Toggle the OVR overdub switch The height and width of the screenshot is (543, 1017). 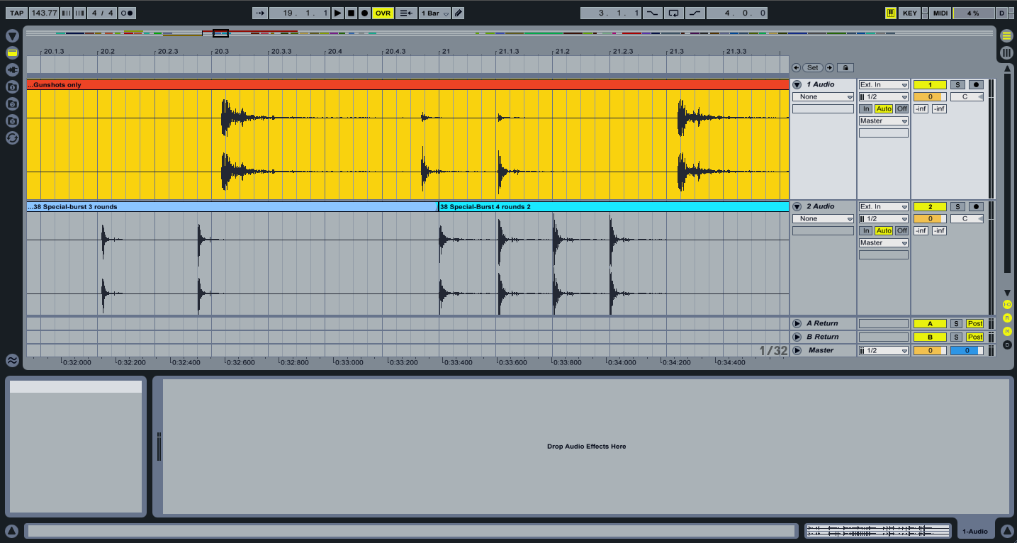point(383,13)
